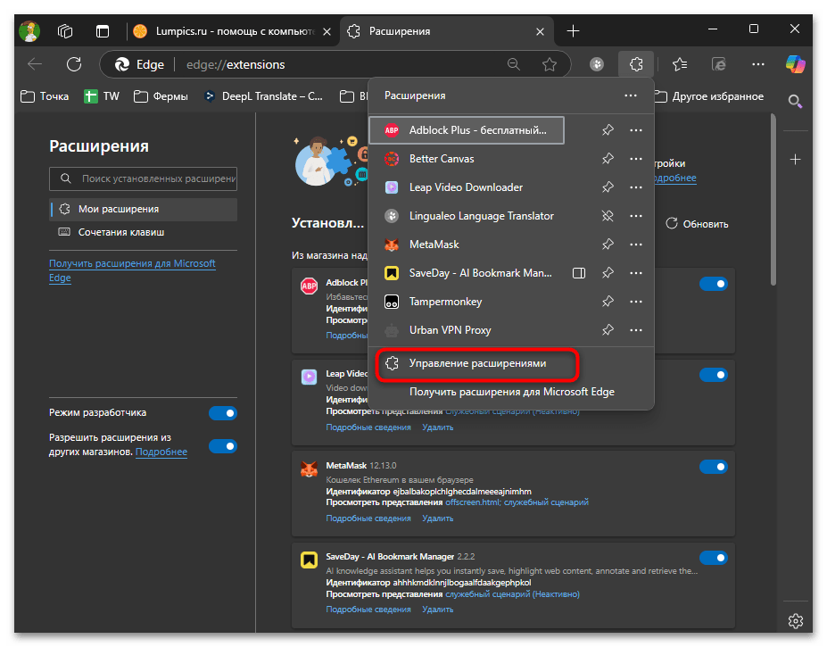This screenshot has height=647, width=827.
Task: Toggle vertical tabs icon
Action: tap(103, 31)
